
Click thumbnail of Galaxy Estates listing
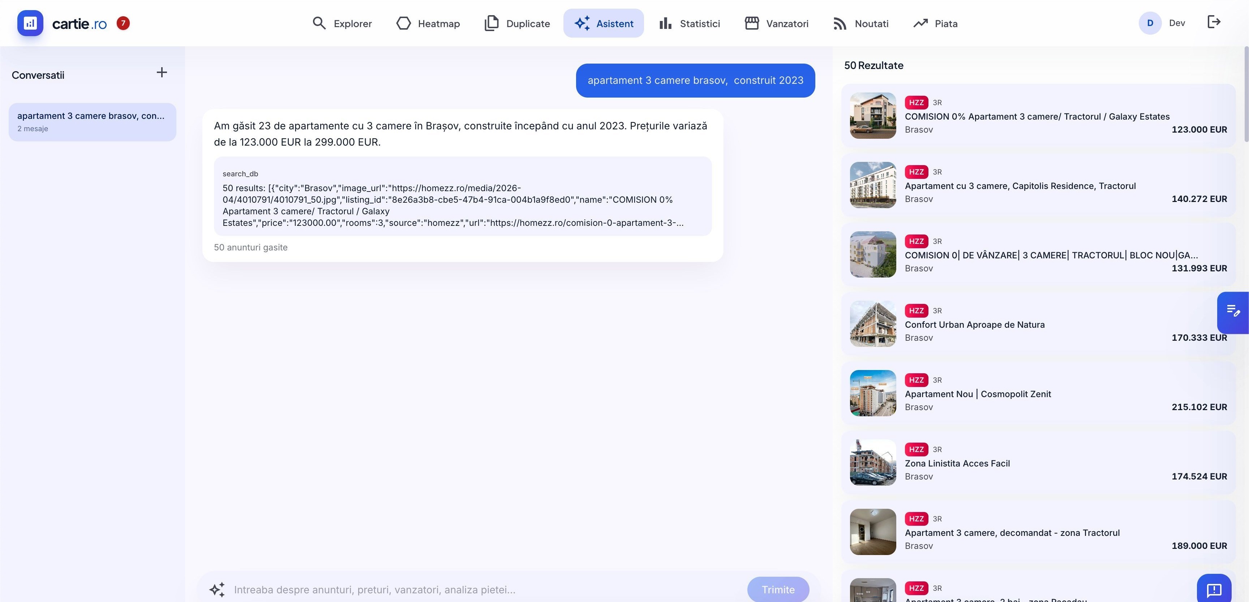click(x=873, y=115)
